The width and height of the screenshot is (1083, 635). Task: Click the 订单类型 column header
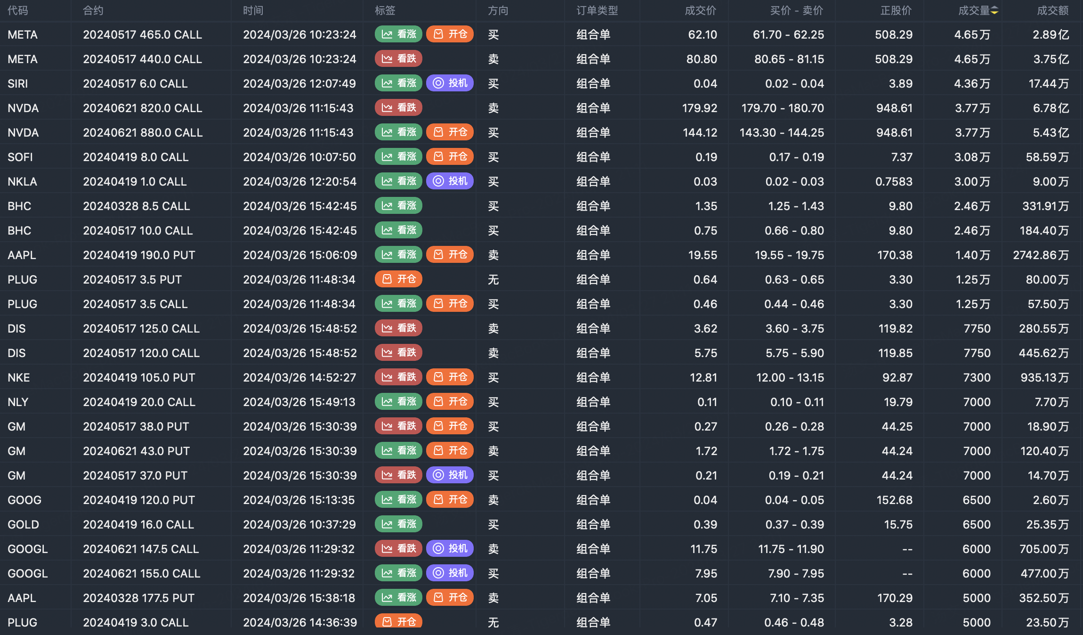[597, 11]
